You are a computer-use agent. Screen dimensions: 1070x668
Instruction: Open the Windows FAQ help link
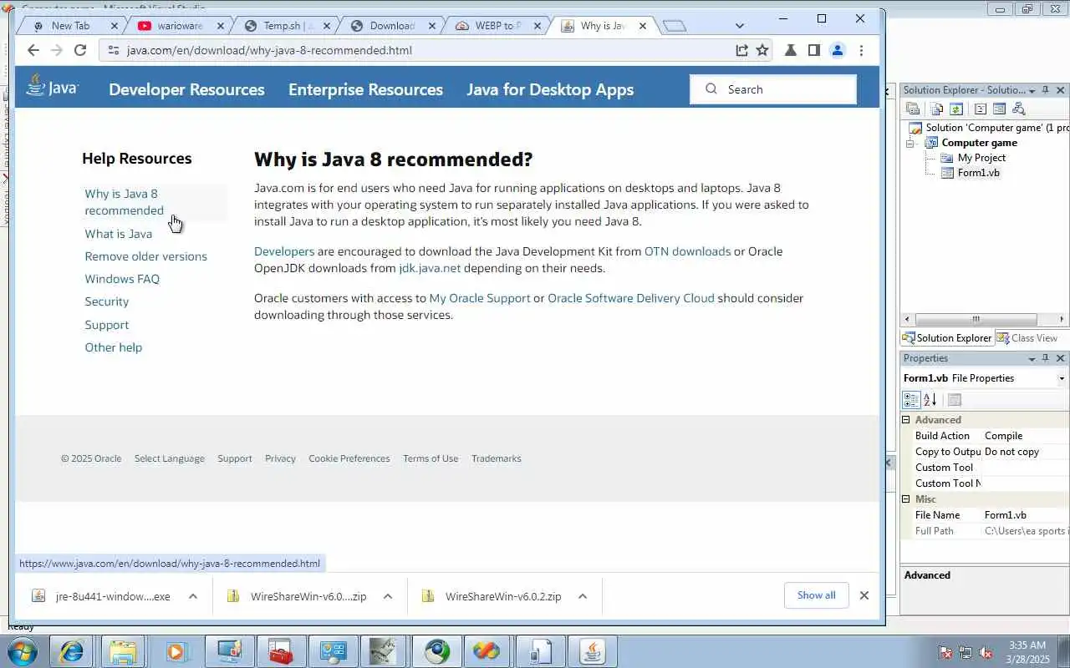(x=122, y=279)
